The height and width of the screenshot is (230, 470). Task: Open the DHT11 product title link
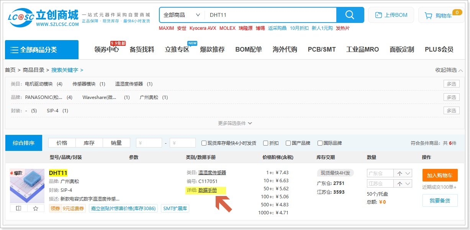coord(58,173)
